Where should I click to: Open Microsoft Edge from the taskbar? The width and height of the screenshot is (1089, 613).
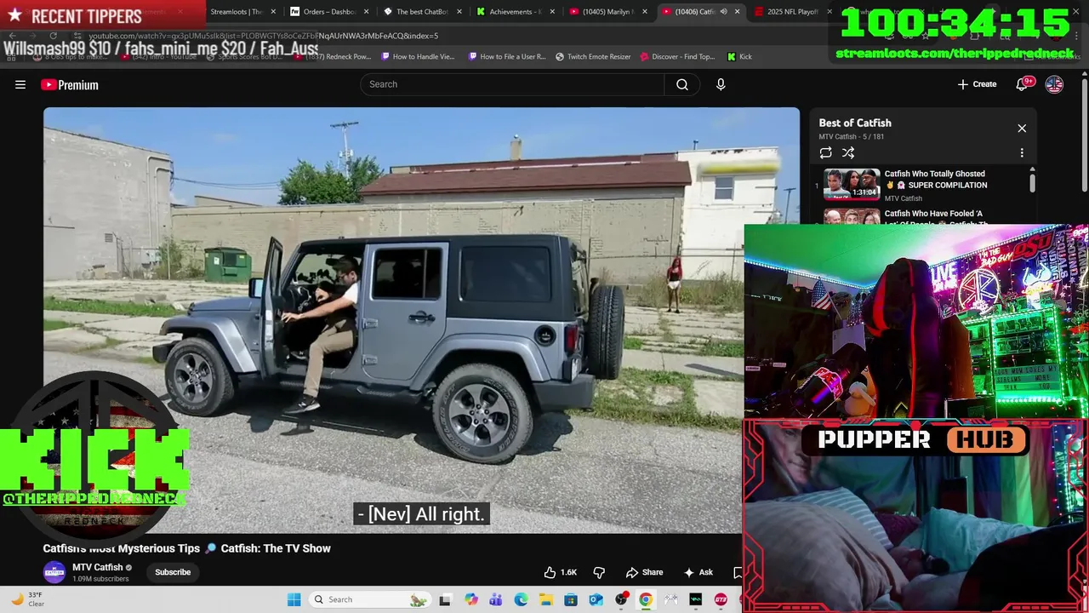[521, 599]
